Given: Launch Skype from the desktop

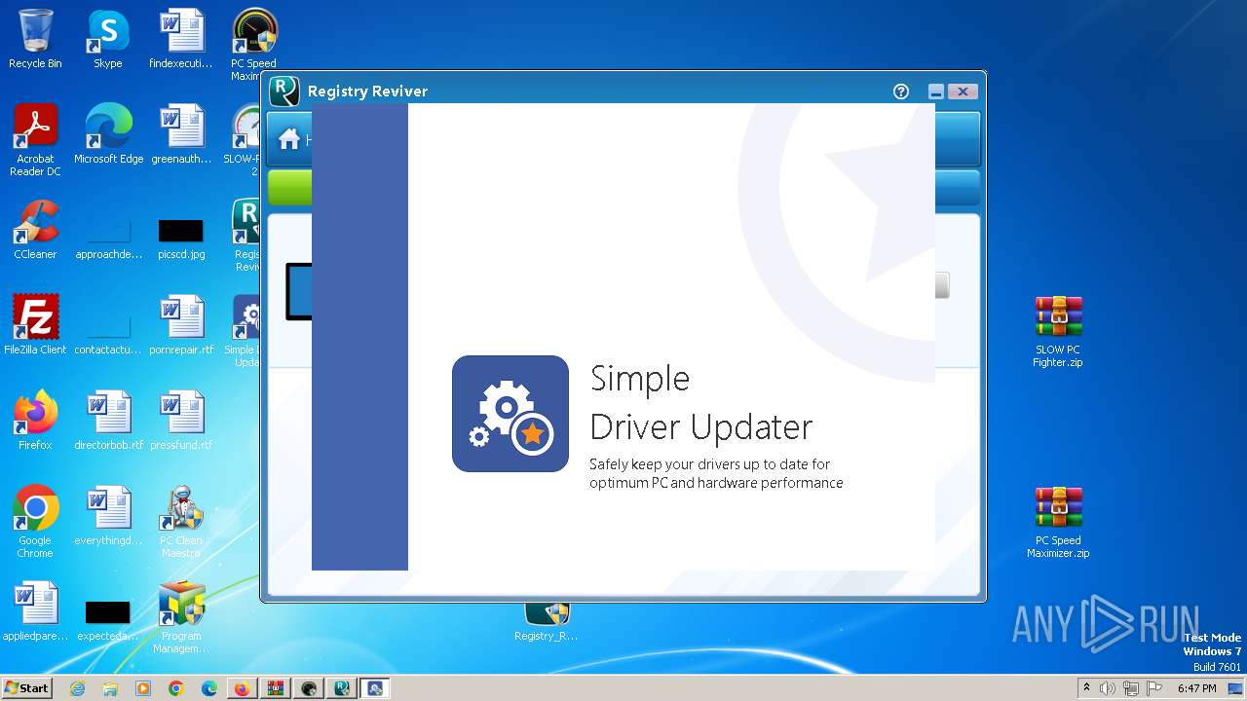Looking at the screenshot, I should click(x=108, y=40).
